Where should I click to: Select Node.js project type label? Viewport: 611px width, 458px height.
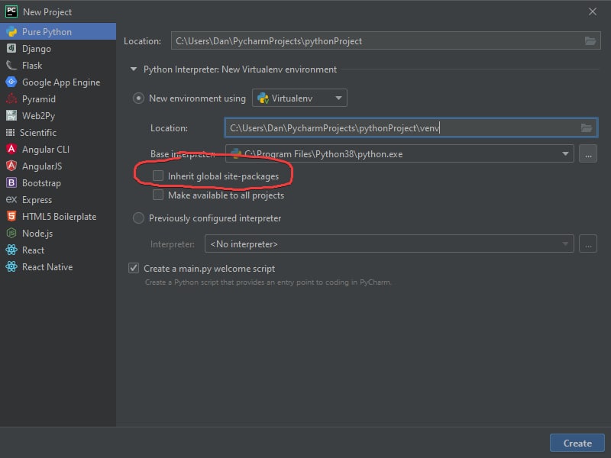click(x=37, y=234)
